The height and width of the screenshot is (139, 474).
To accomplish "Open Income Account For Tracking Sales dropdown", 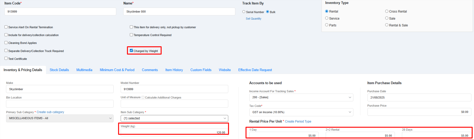I will [x=301, y=97].
